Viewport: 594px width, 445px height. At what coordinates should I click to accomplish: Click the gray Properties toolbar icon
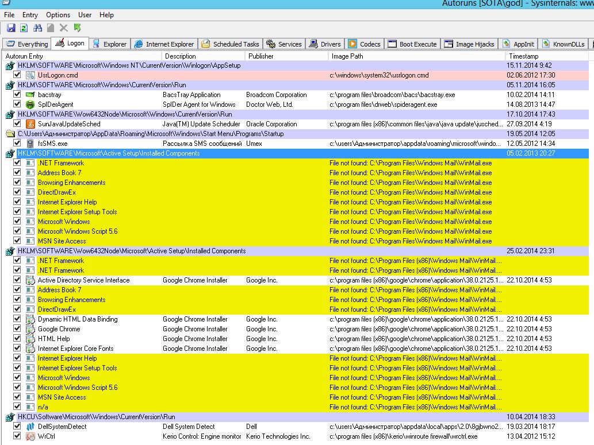click(51, 28)
